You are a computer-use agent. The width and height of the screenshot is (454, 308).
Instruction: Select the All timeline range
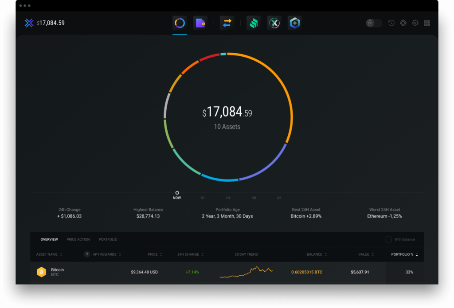(279, 198)
